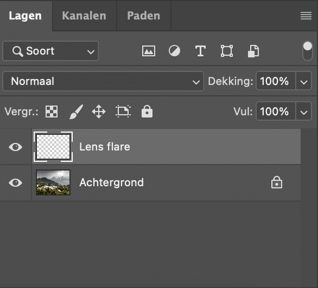318x288 pixels.
Task: Lock transparent pixels checkerboard icon
Action: [52, 112]
